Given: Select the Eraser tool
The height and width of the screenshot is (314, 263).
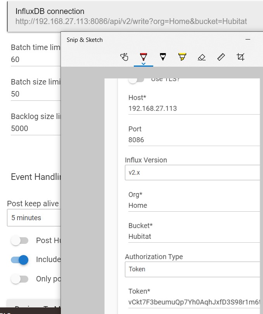Looking at the screenshot, I should (x=201, y=57).
